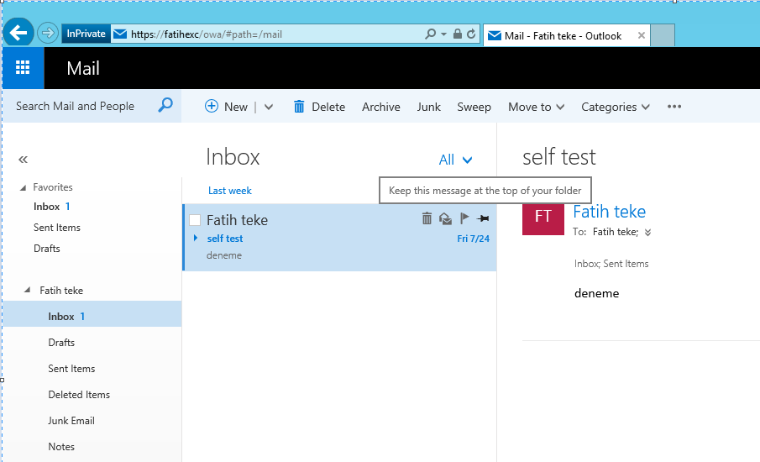Click the Mail app title

click(x=83, y=68)
